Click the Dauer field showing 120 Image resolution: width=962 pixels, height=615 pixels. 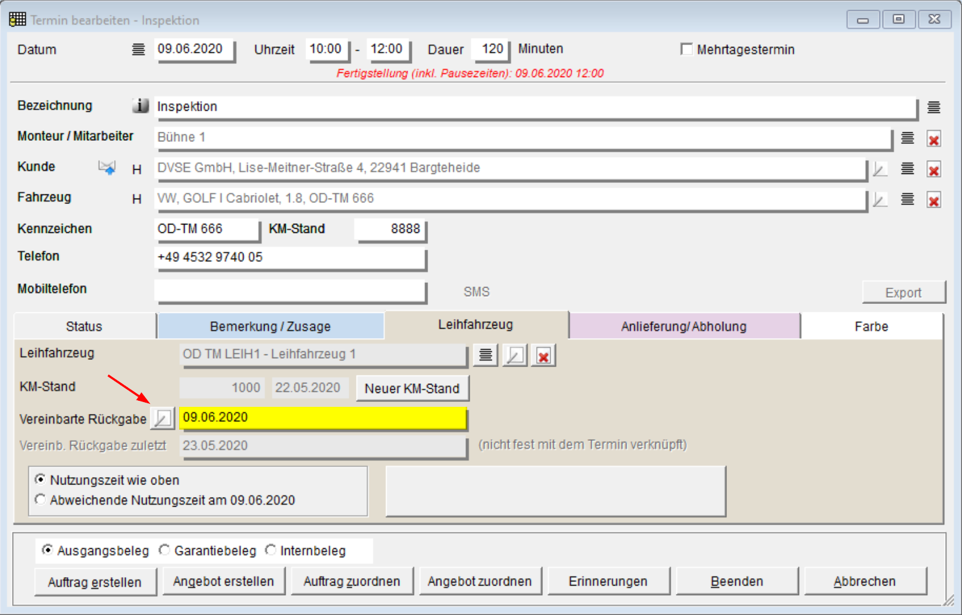tap(491, 49)
